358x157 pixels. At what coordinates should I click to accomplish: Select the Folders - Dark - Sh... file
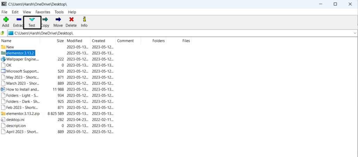tap(23, 101)
